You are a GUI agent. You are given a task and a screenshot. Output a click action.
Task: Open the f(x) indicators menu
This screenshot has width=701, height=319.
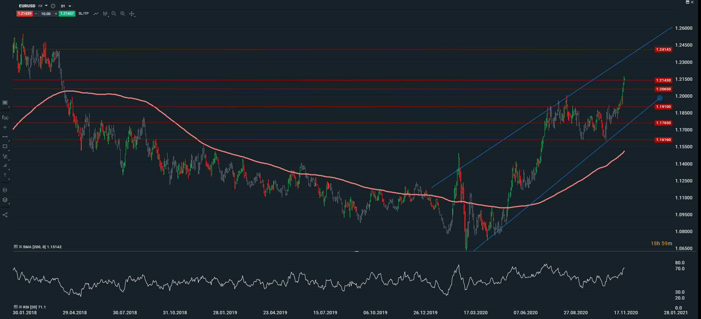[x=5, y=118]
